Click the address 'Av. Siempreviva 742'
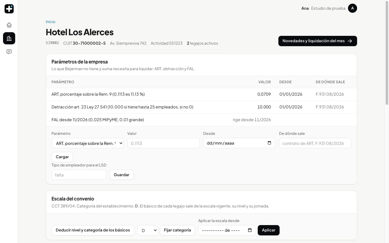The width and height of the screenshot is (389, 243). [128, 43]
